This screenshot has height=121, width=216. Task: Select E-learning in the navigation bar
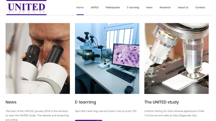coord(133,7)
